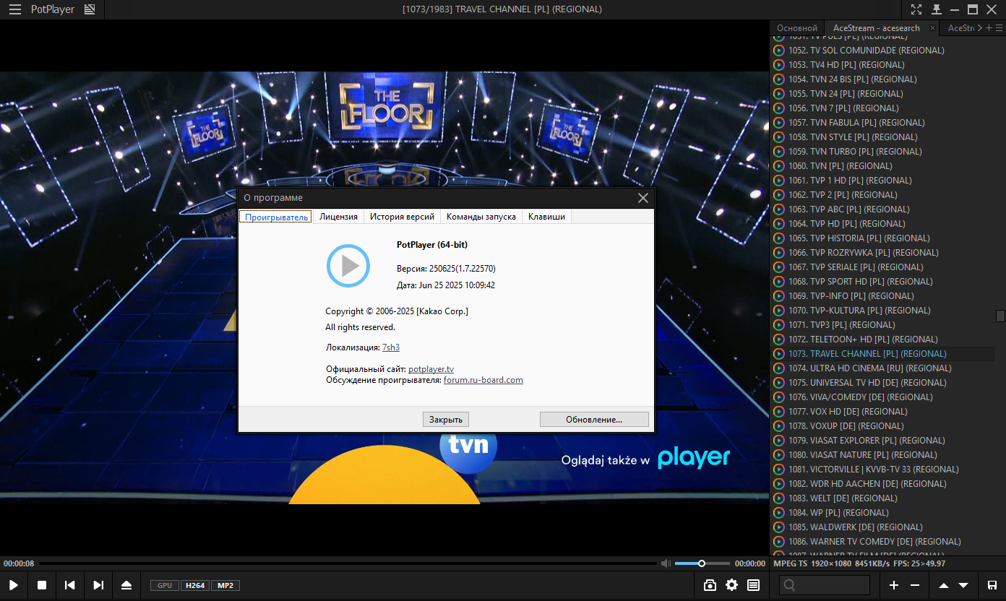Open the 7sh3 localization link
1006x601 pixels.
coord(391,347)
